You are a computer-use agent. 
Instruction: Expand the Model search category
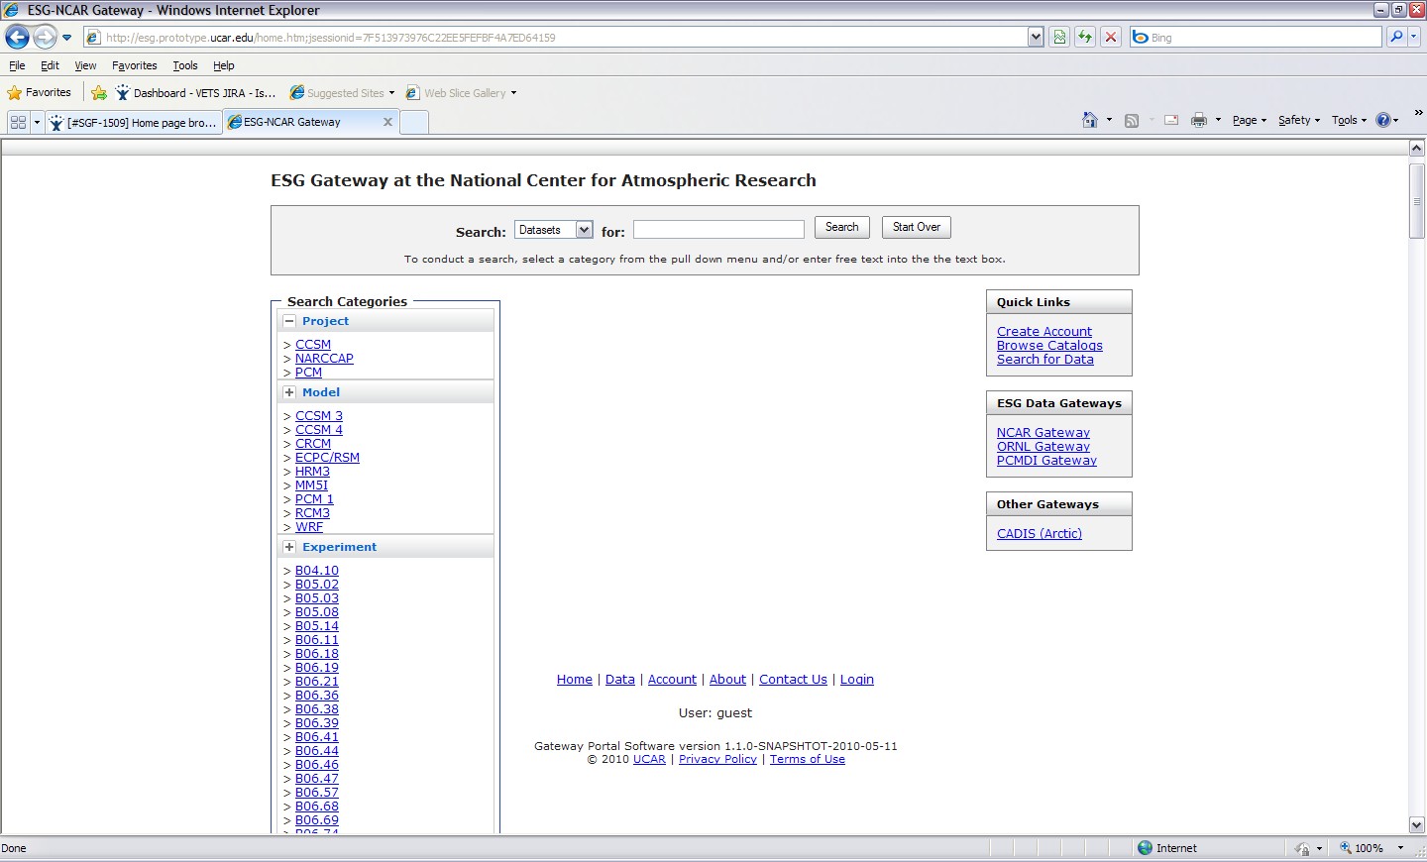(289, 392)
